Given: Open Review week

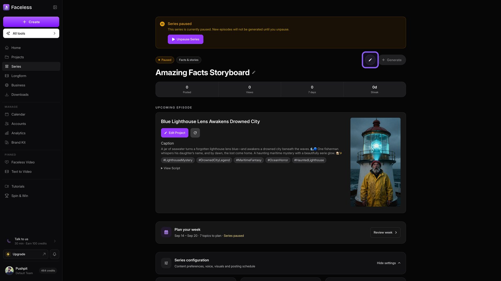Looking at the screenshot, I should [x=385, y=233].
